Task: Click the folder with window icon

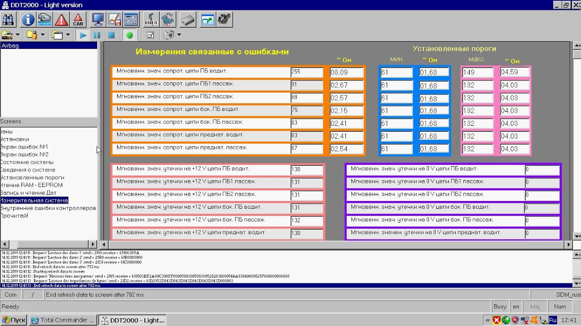Action: 57,35
